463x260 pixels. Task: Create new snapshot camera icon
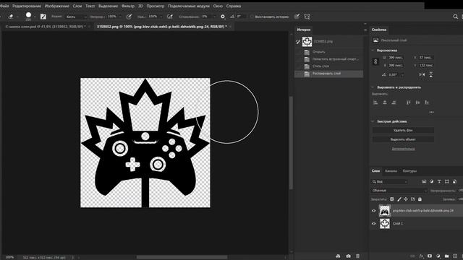pyautogui.click(x=348, y=256)
